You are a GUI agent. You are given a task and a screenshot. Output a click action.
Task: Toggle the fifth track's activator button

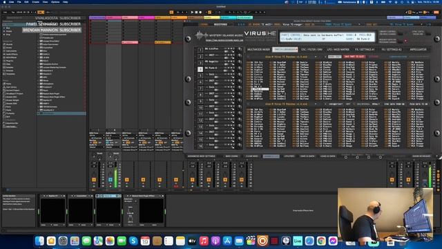point(160,180)
